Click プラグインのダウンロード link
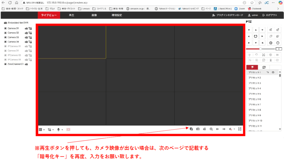The width and height of the screenshot is (284, 163). 228,15
